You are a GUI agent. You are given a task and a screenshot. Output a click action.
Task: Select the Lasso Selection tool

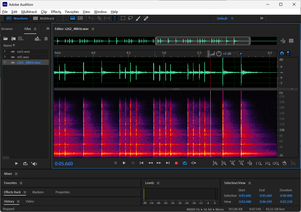coord(130,18)
